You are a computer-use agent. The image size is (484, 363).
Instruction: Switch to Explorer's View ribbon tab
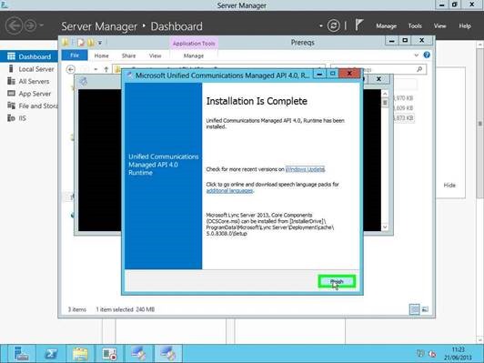[156, 55]
